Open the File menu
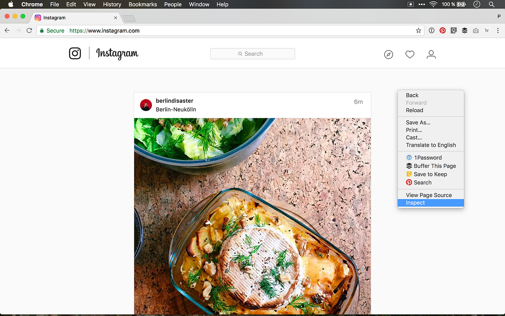This screenshot has width=505, height=316. [54, 4]
